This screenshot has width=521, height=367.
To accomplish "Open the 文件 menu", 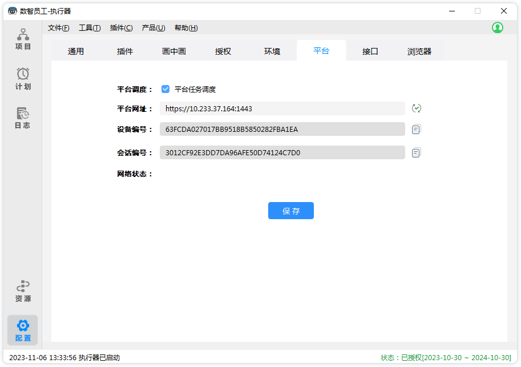I will coord(58,28).
